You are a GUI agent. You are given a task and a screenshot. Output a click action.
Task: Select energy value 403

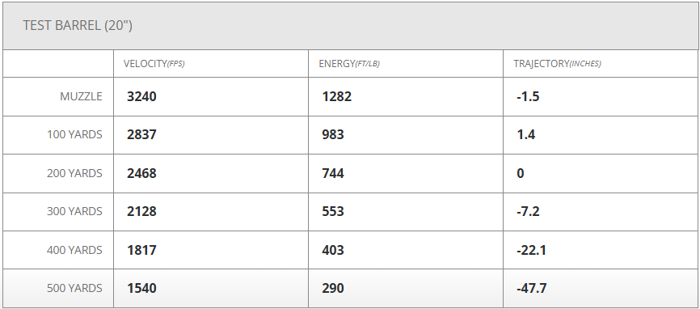(x=333, y=250)
